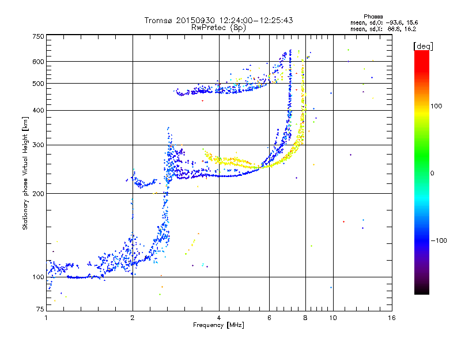Click the y-axis tick label '300'

click(x=38, y=145)
